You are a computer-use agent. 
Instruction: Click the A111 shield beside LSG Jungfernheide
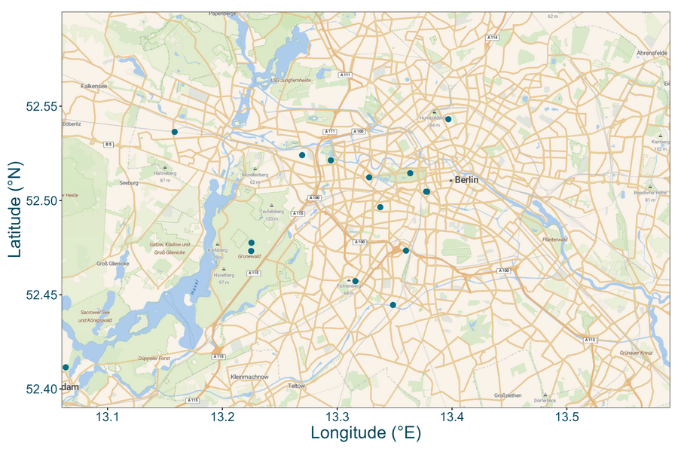tap(344, 75)
